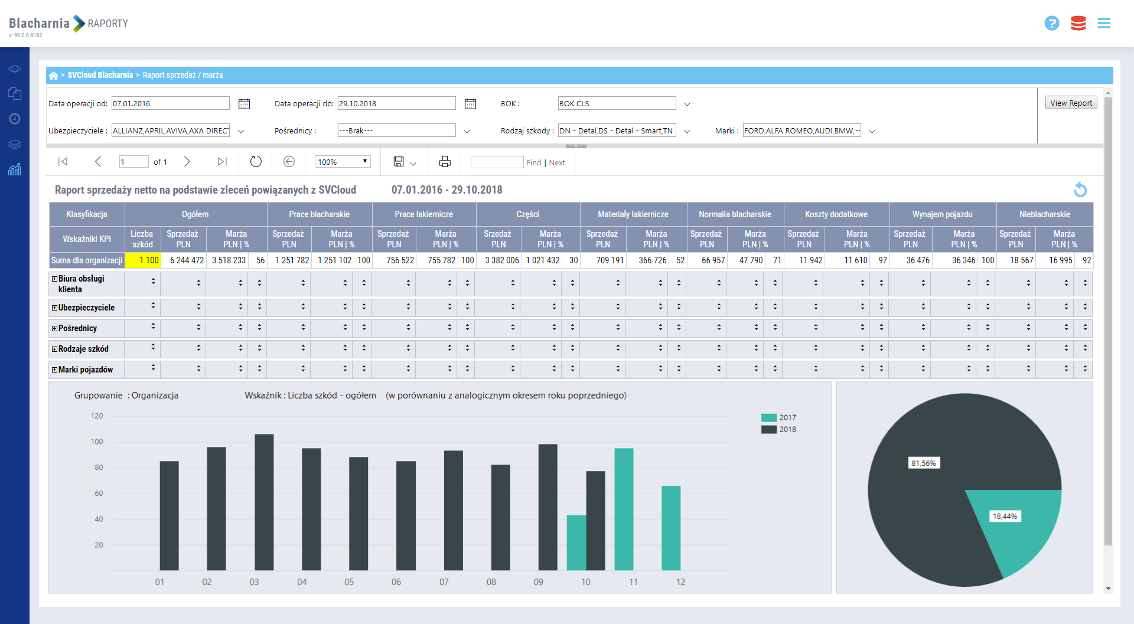
Task: Click the View Report button
Action: click(x=1071, y=103)
